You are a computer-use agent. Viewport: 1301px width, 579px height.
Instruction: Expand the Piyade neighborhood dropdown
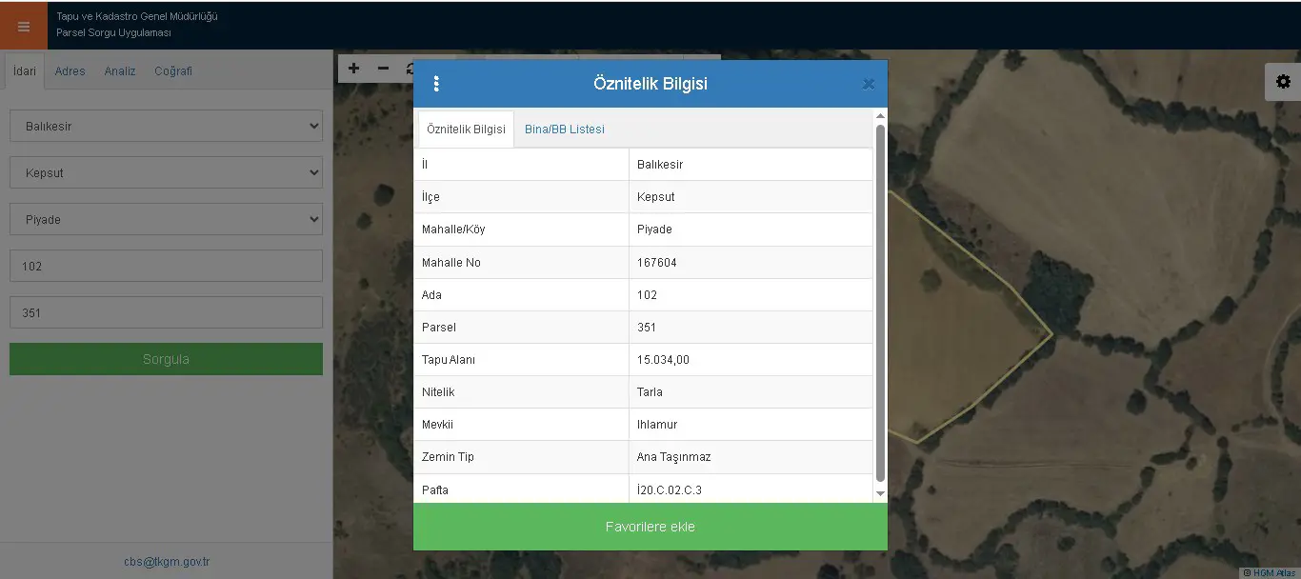tap(166, 219)
